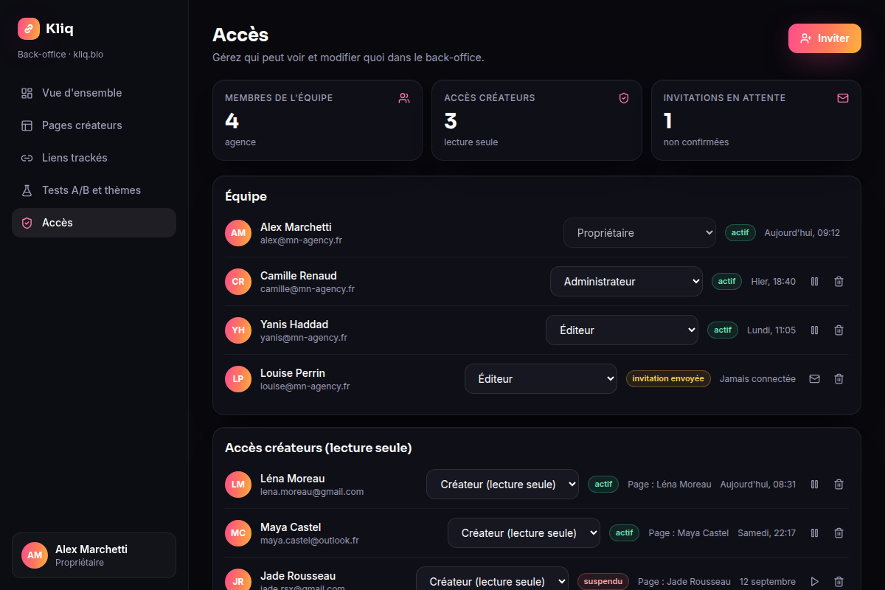Image resolution: width=885 pixels, height=590 pixels.
Task: Click Camille Renaud's CR avatar
Action: coord(238,281)
